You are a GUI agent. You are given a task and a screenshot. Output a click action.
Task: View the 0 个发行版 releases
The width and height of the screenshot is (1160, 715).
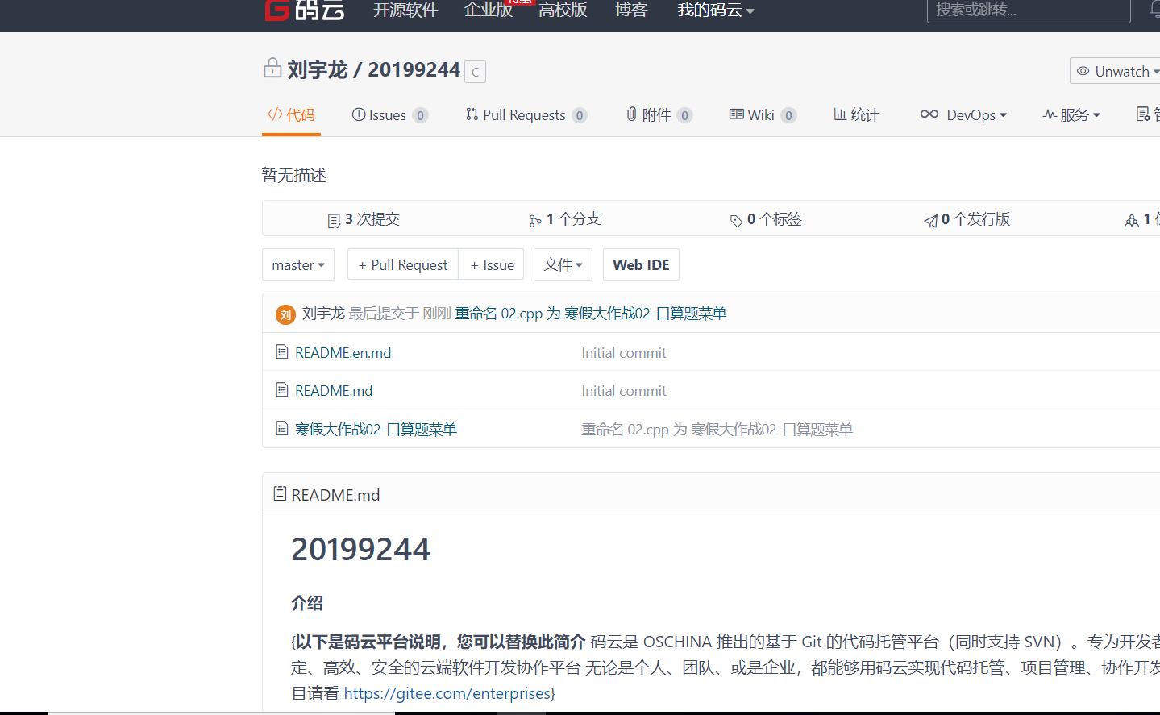tap(967, 219)
